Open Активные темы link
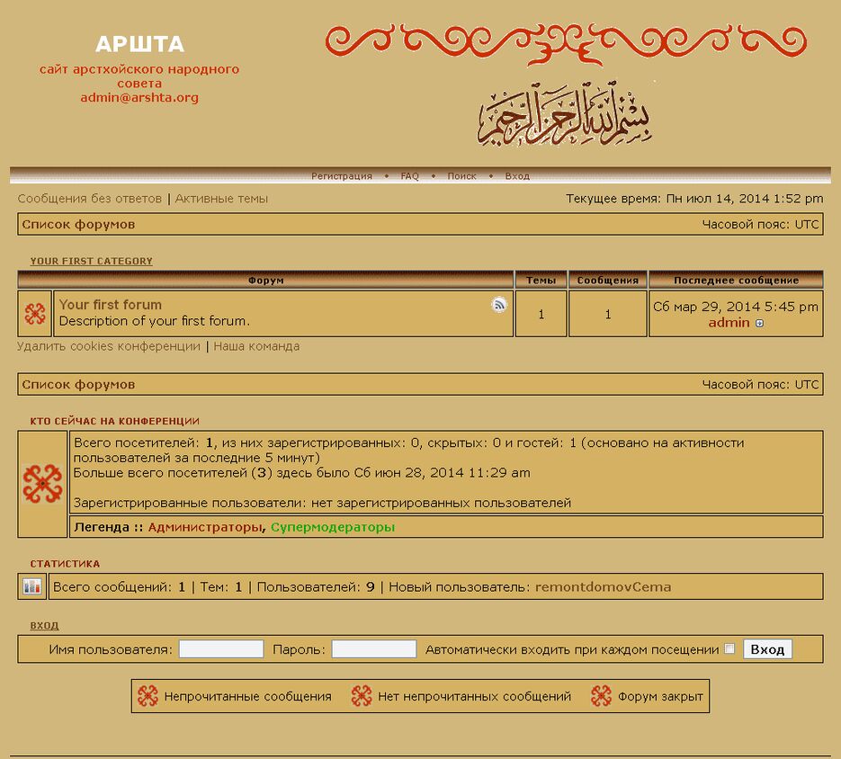Viewport: 841px width, 759px height. [x=221, y=199]
